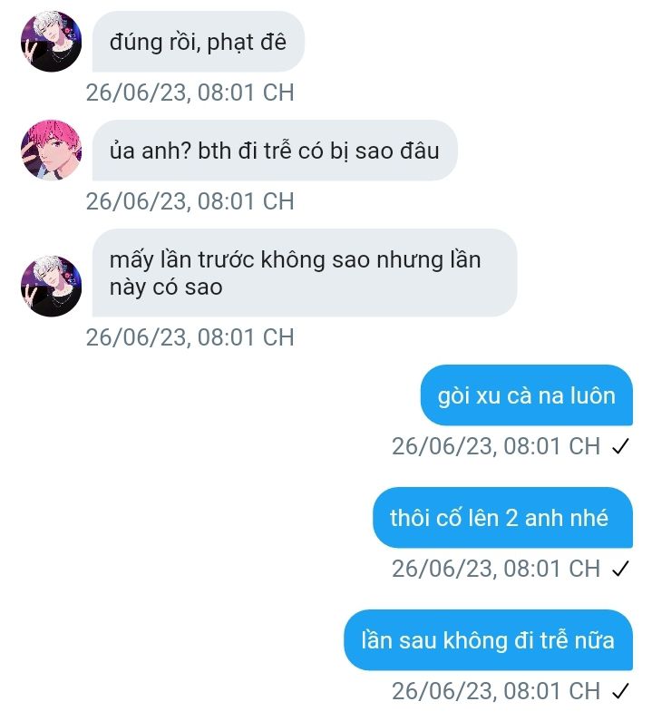Click the timestamp below "thôi cố lên 2 anh nhé"
This screenshot has width=652, height=721.
496,569
